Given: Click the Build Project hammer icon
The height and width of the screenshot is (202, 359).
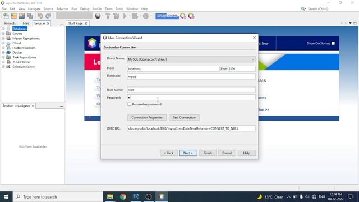Looking at the screenshot, I should [x=108, y=16].
